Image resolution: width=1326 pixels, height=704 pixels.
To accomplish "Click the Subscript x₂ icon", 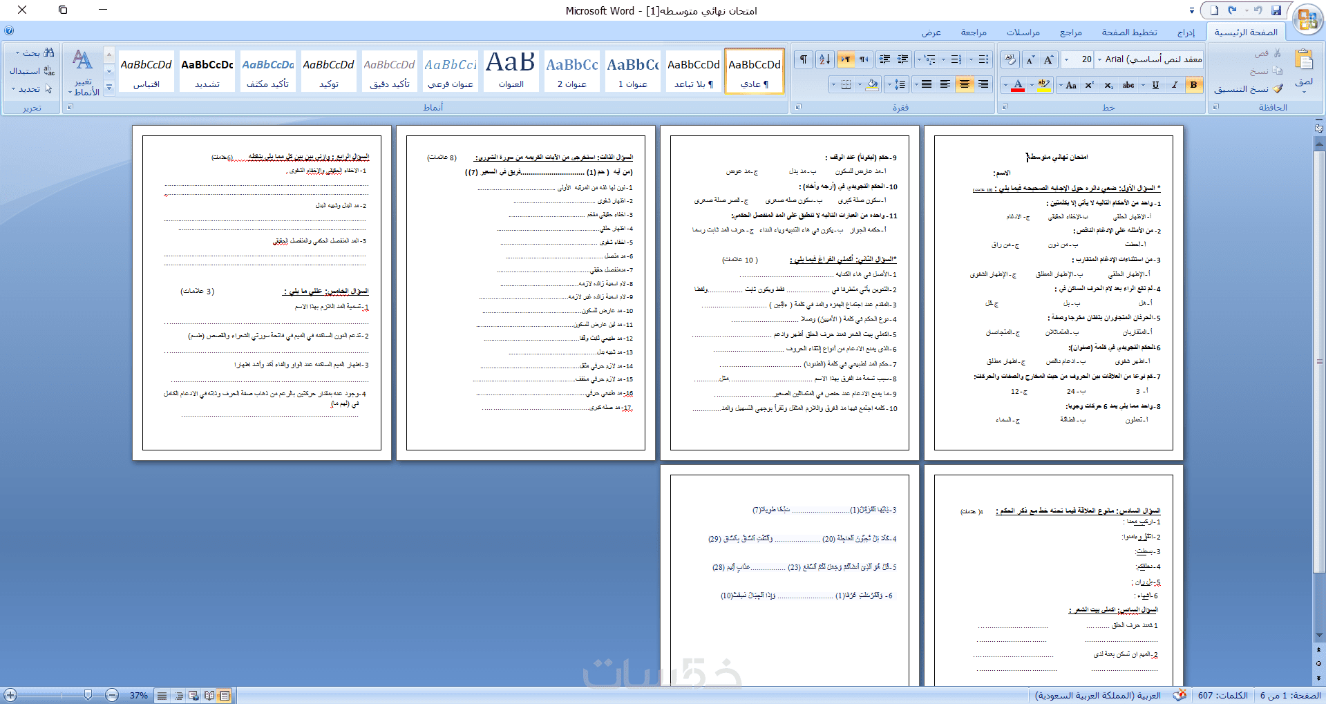I will (x=1108, y=85).
